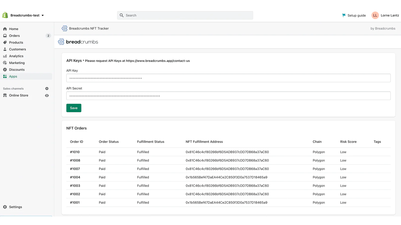401x225 pixels.
Task: Open order #1003
Action: (x=75, y=186)
